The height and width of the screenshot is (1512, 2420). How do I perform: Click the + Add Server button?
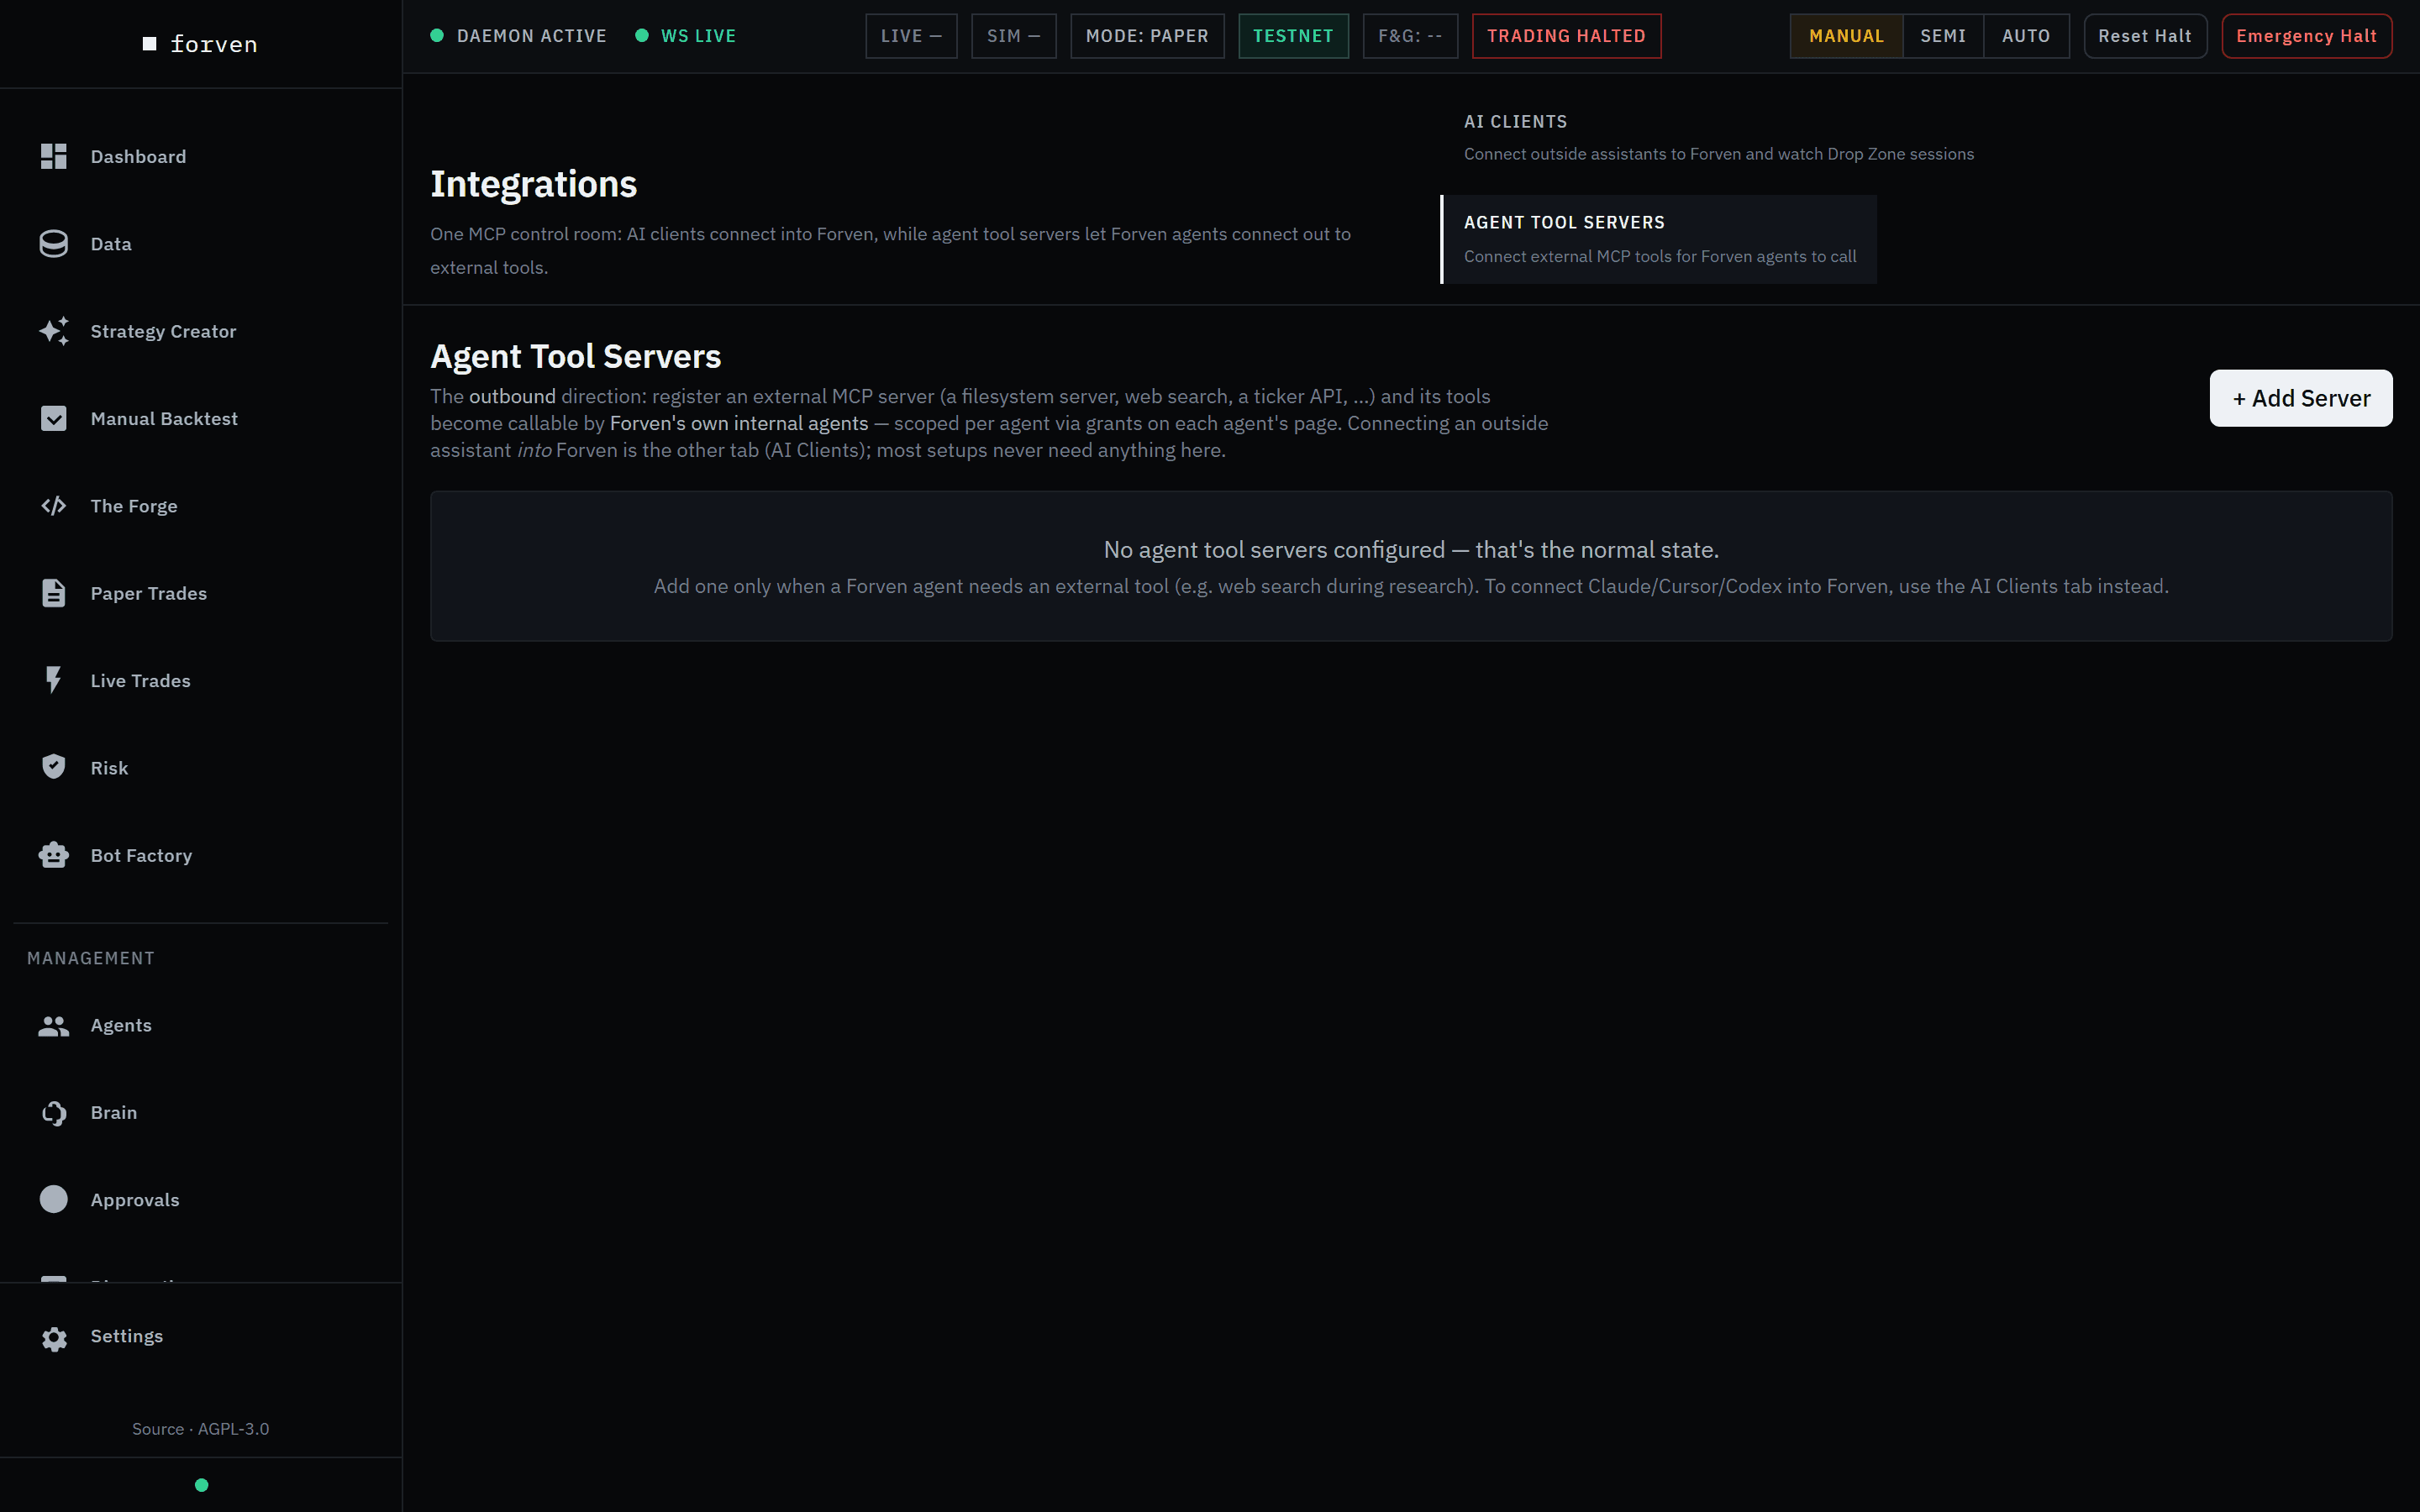[2301, 398]
